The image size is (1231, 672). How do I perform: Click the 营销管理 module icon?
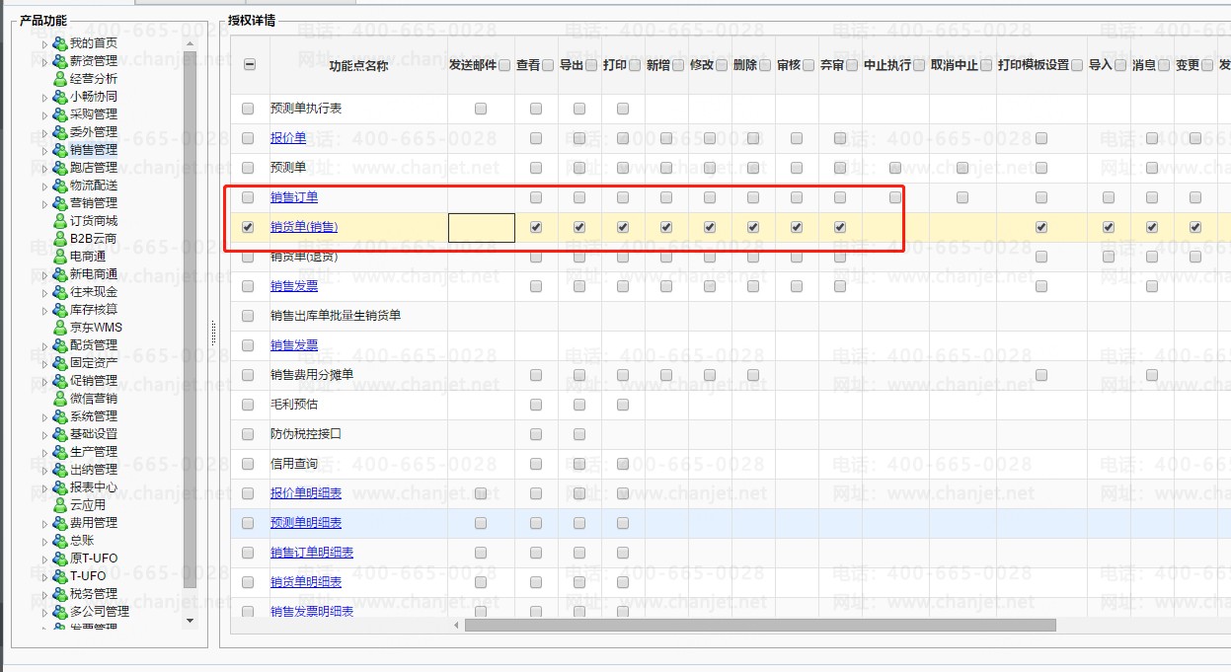(x=60, y=203)
